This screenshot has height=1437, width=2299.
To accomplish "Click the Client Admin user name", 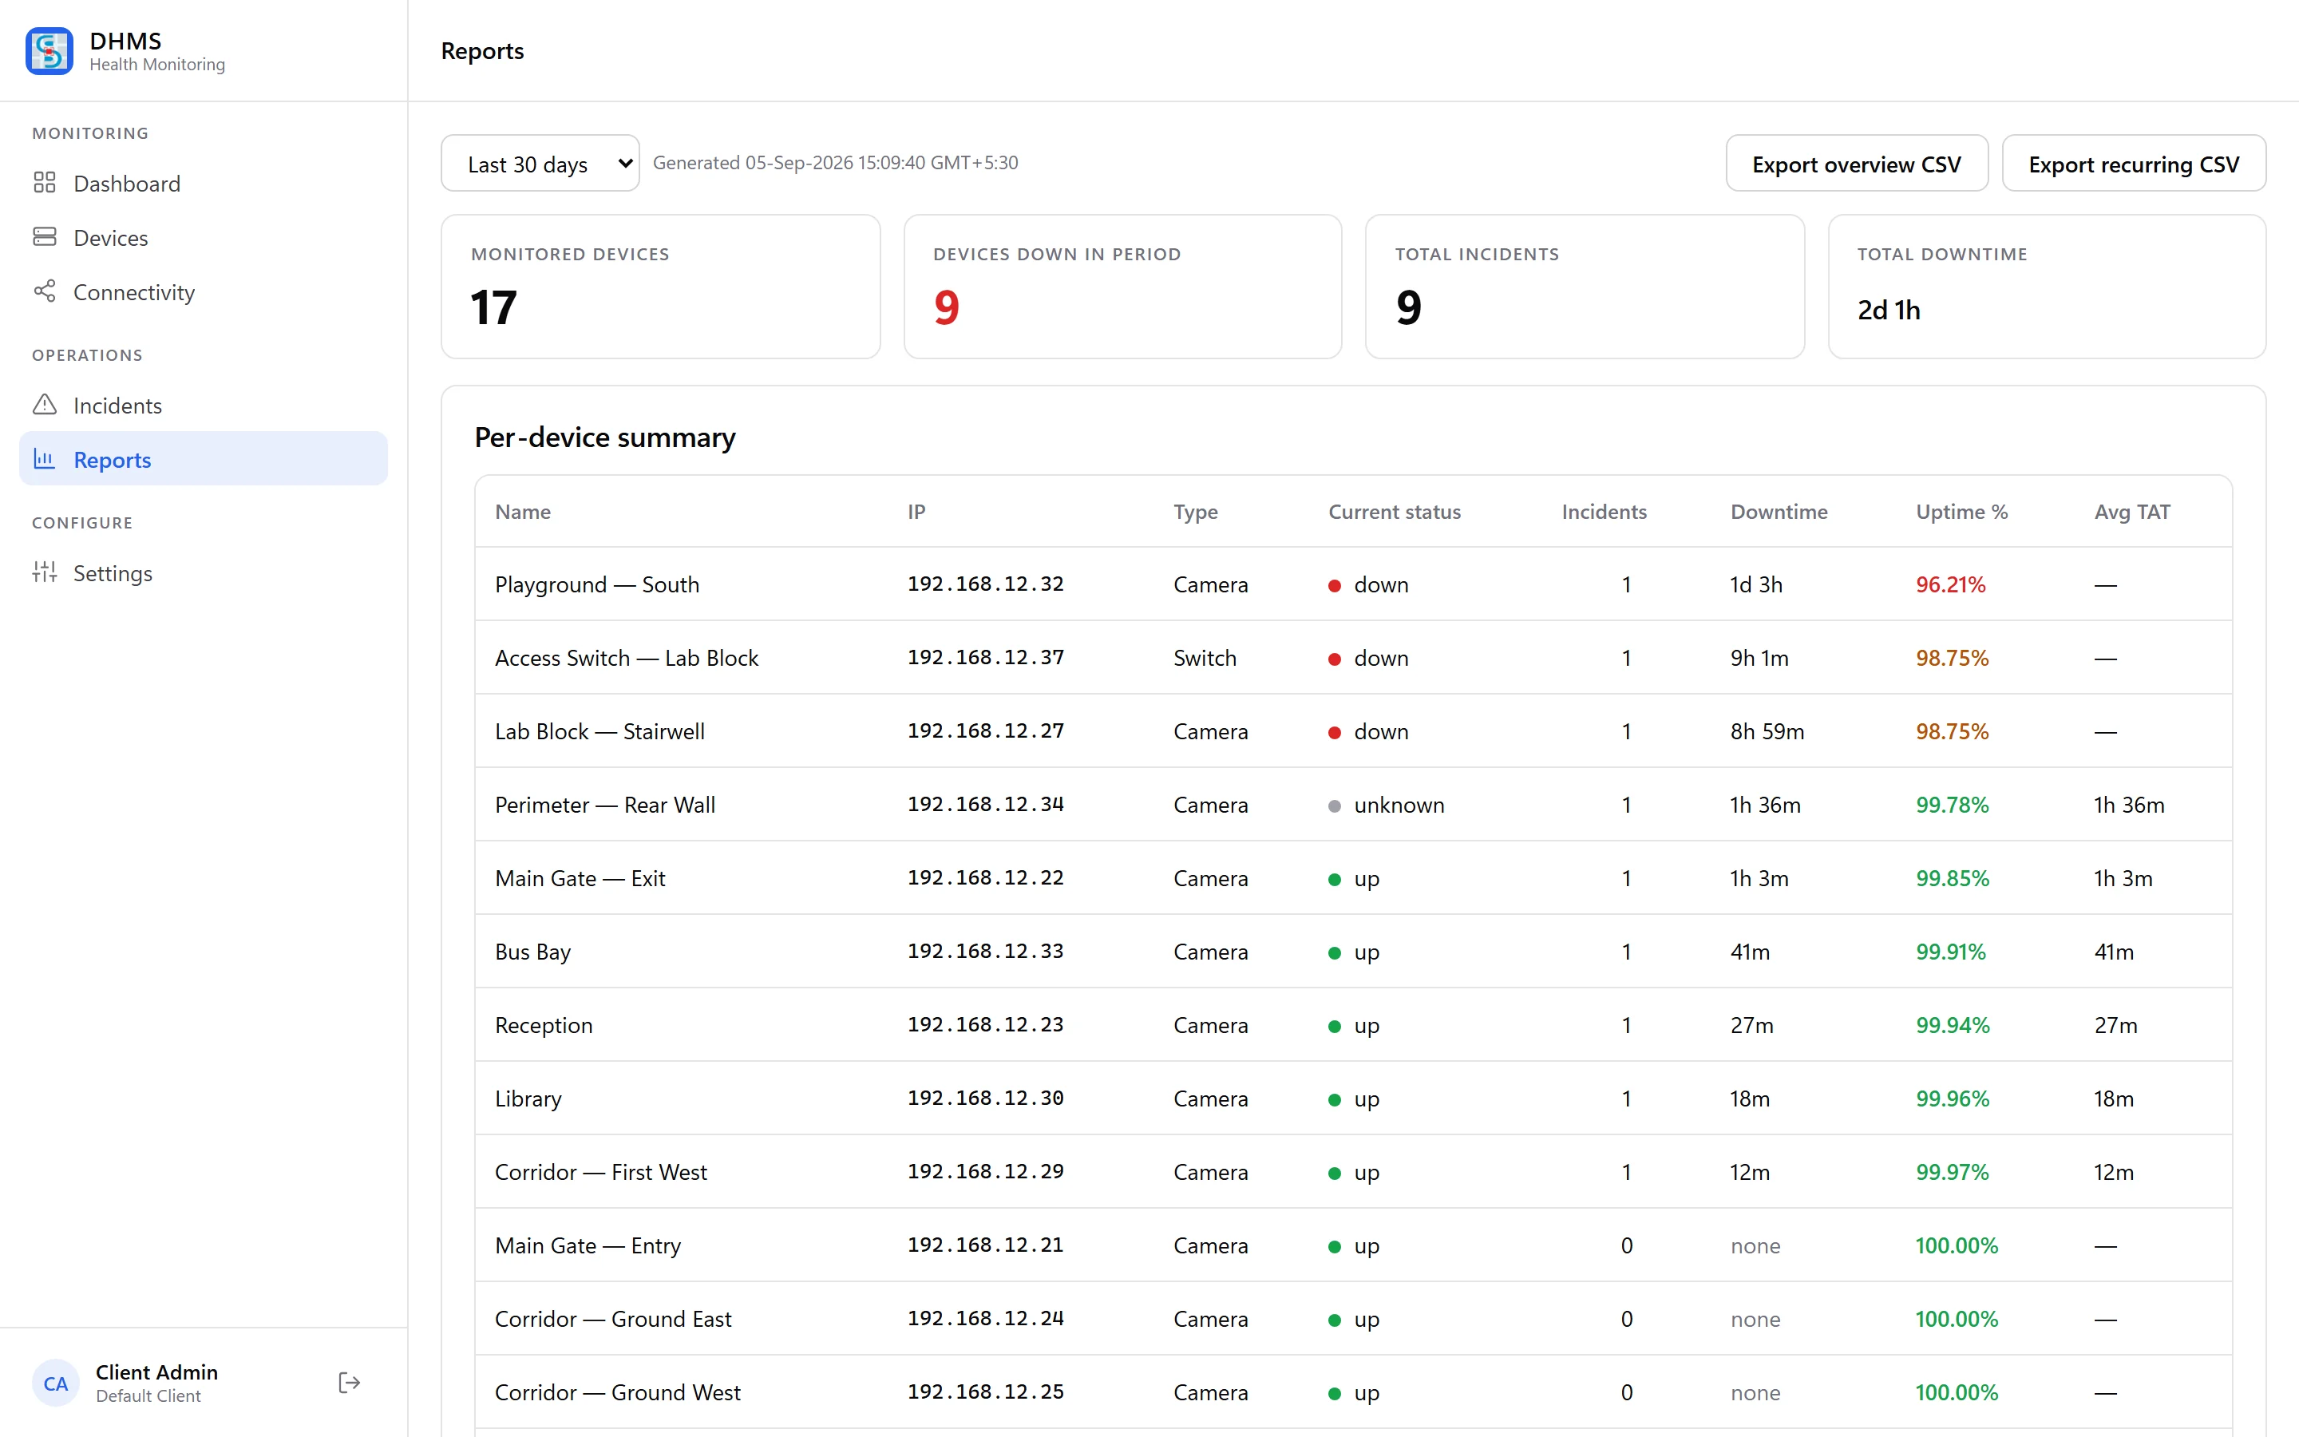I will [x=156, y=1372].
